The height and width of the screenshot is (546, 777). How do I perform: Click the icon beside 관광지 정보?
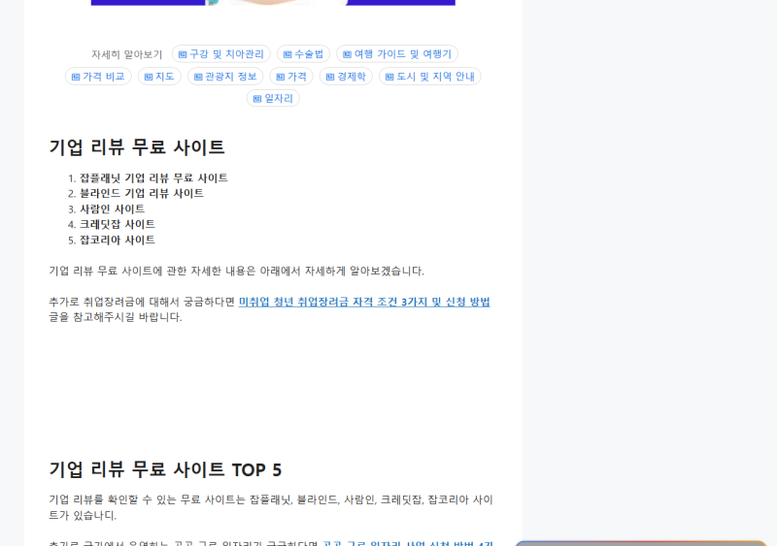(198, 77)
